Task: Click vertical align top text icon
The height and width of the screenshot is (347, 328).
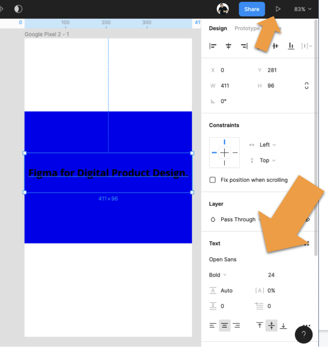Action: click(259, 325)
